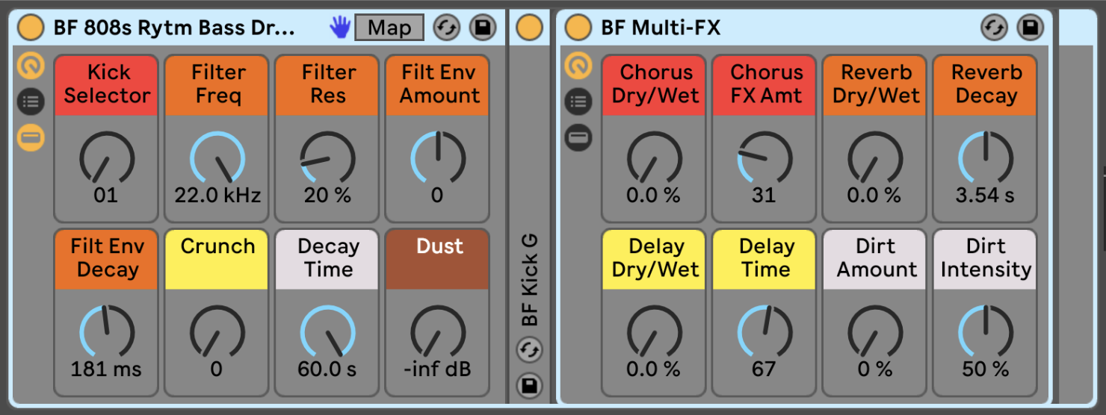The width and height of the screenshot is (1106, 415).
Task: Click the Delay Dry/Wet knob
Action: pyautogui.click(x=654, y=331)
